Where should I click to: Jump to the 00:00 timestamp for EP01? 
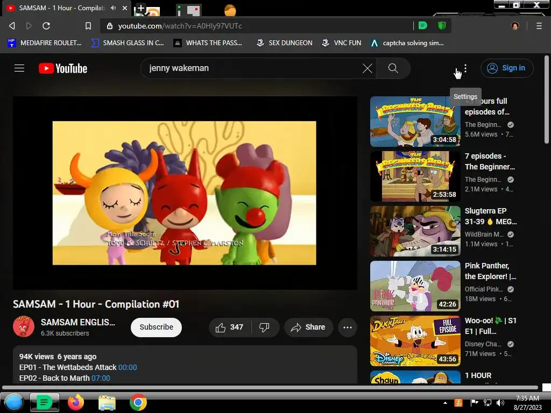tap(128, 367)
